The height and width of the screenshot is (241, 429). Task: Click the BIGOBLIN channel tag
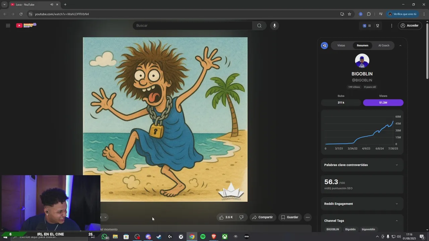click(x=333, y=229)
